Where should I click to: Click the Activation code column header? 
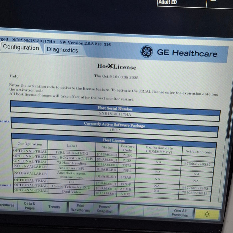pyautogui.click(x=198, y=152)
